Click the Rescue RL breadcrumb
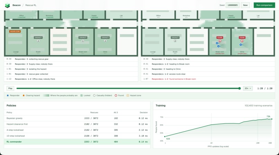Image resolution: width=279 pixels, height=155 pixels. 31,5
